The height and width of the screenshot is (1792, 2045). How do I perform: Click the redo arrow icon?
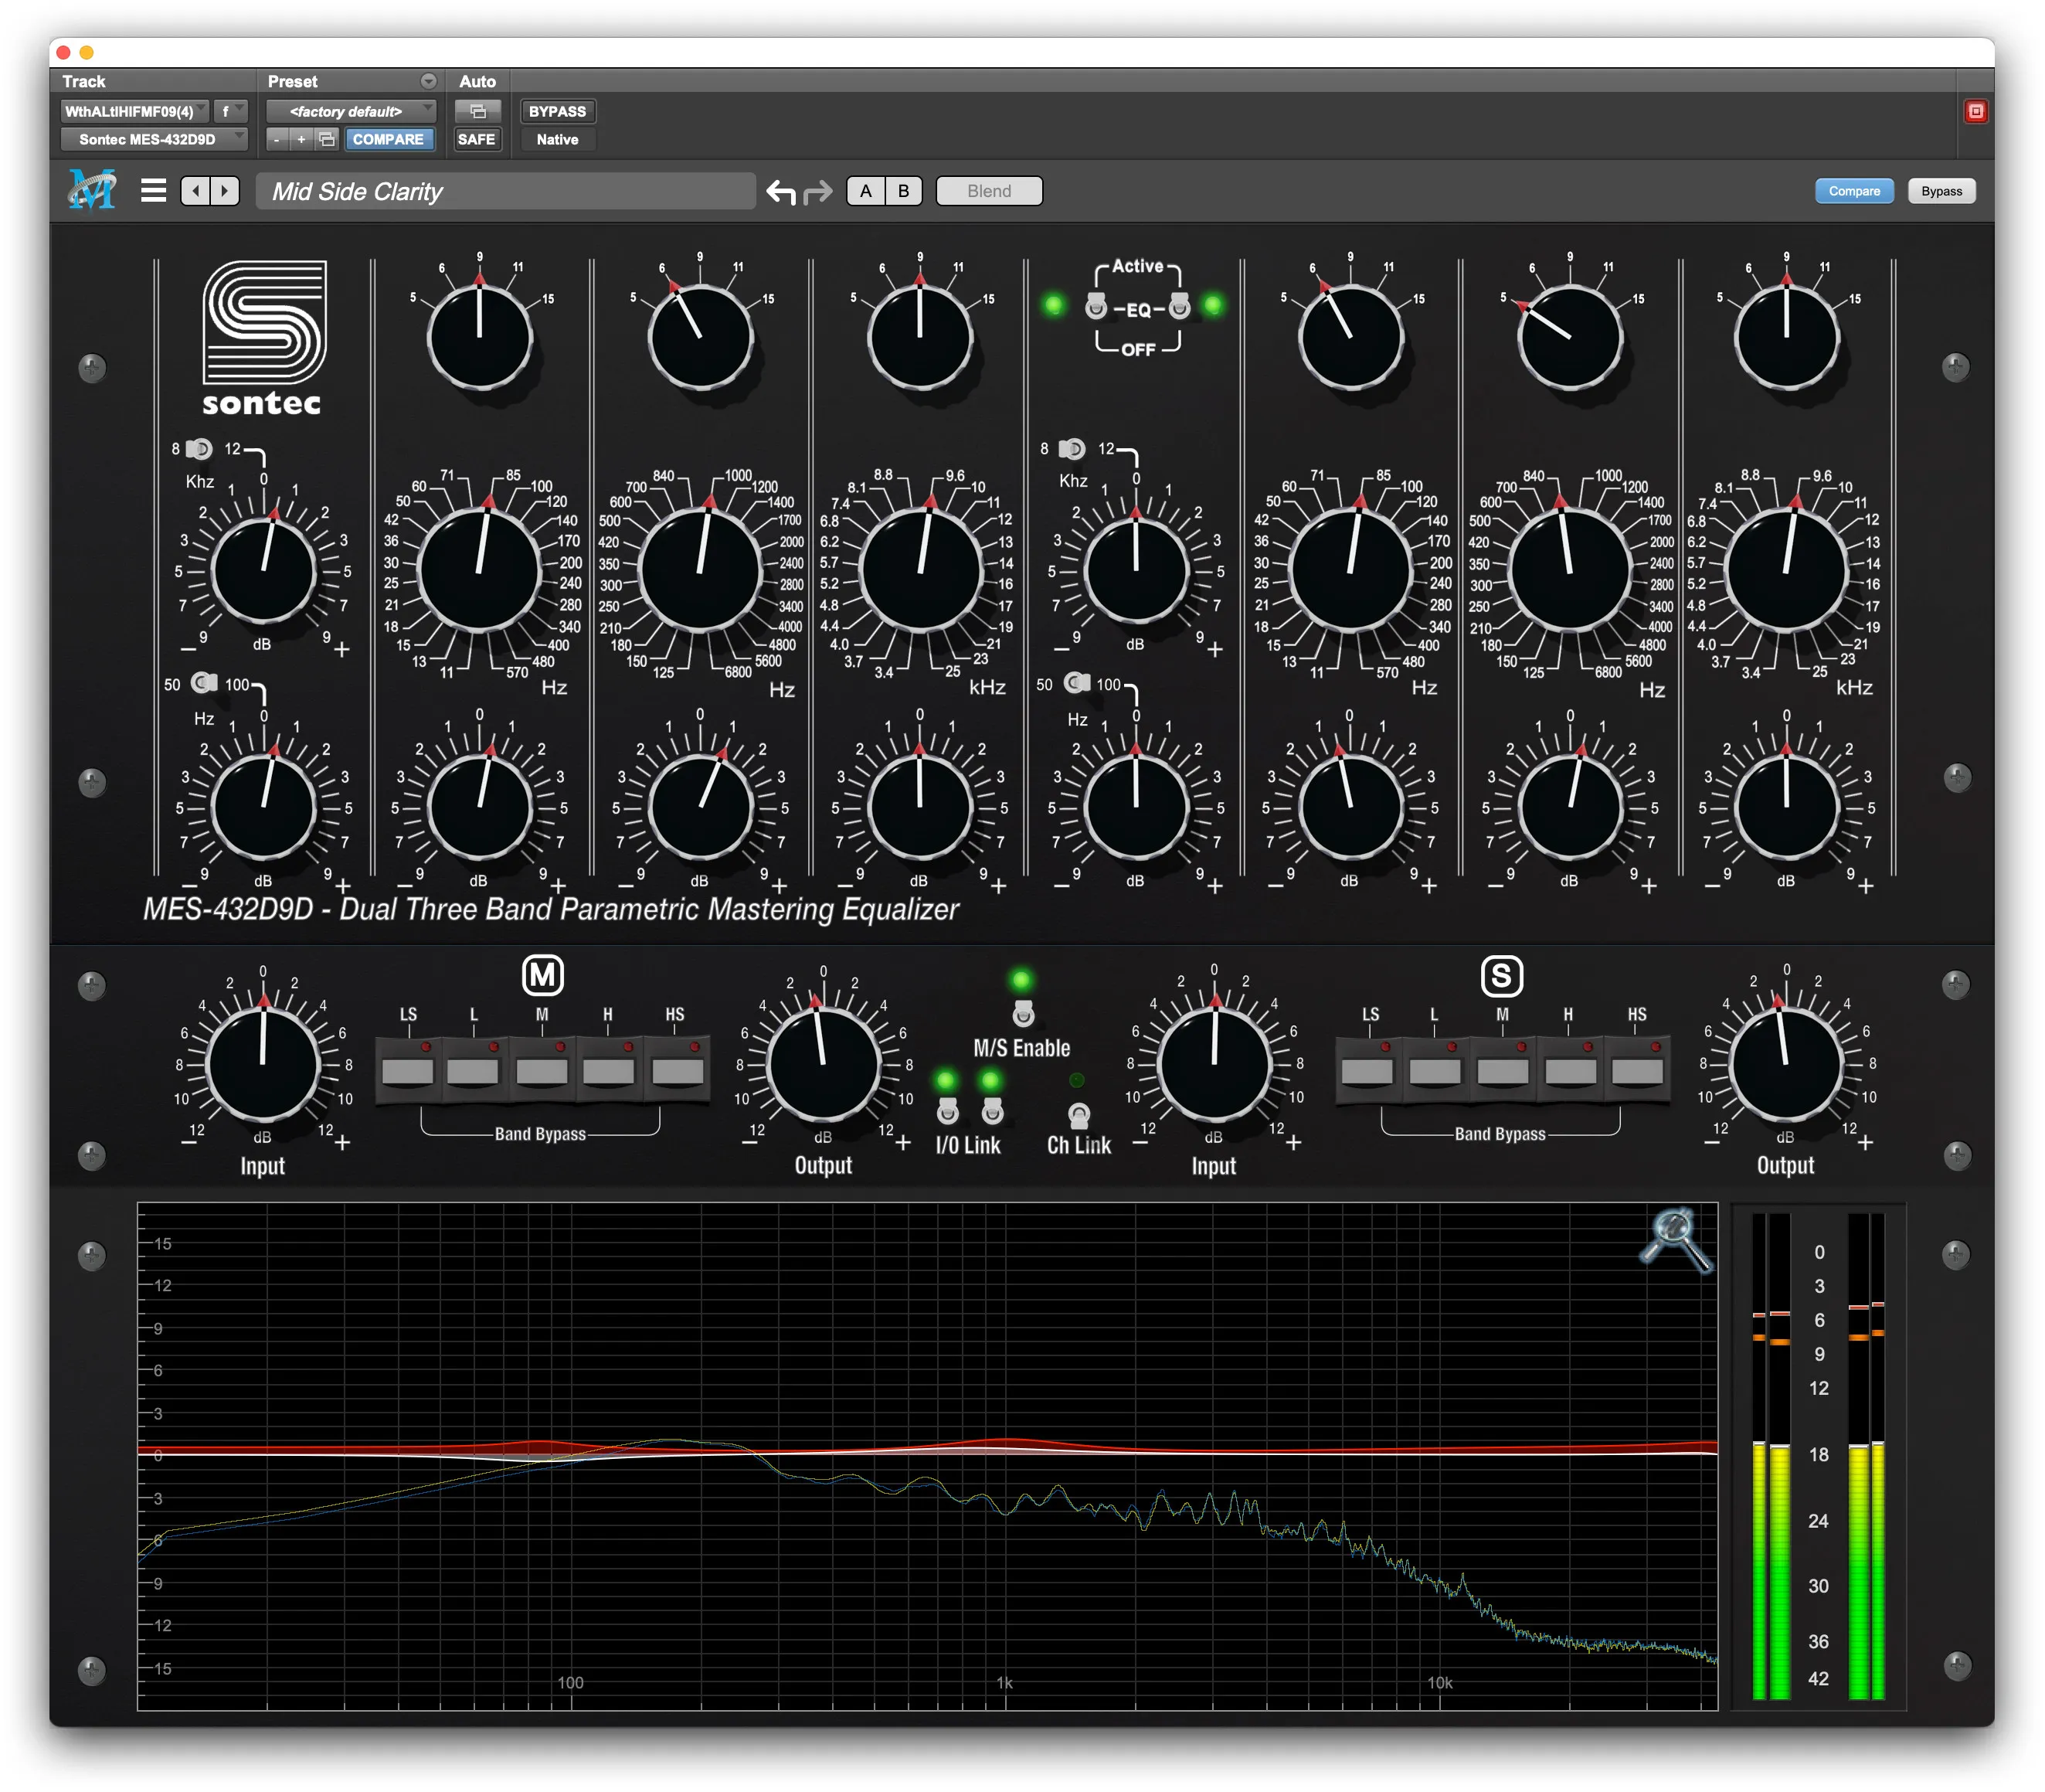(x=819, y=191)
